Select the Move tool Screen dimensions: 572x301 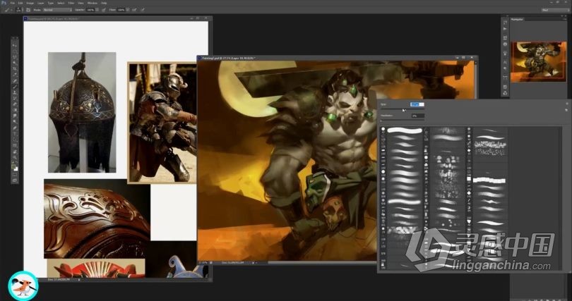tap(15, 46)
